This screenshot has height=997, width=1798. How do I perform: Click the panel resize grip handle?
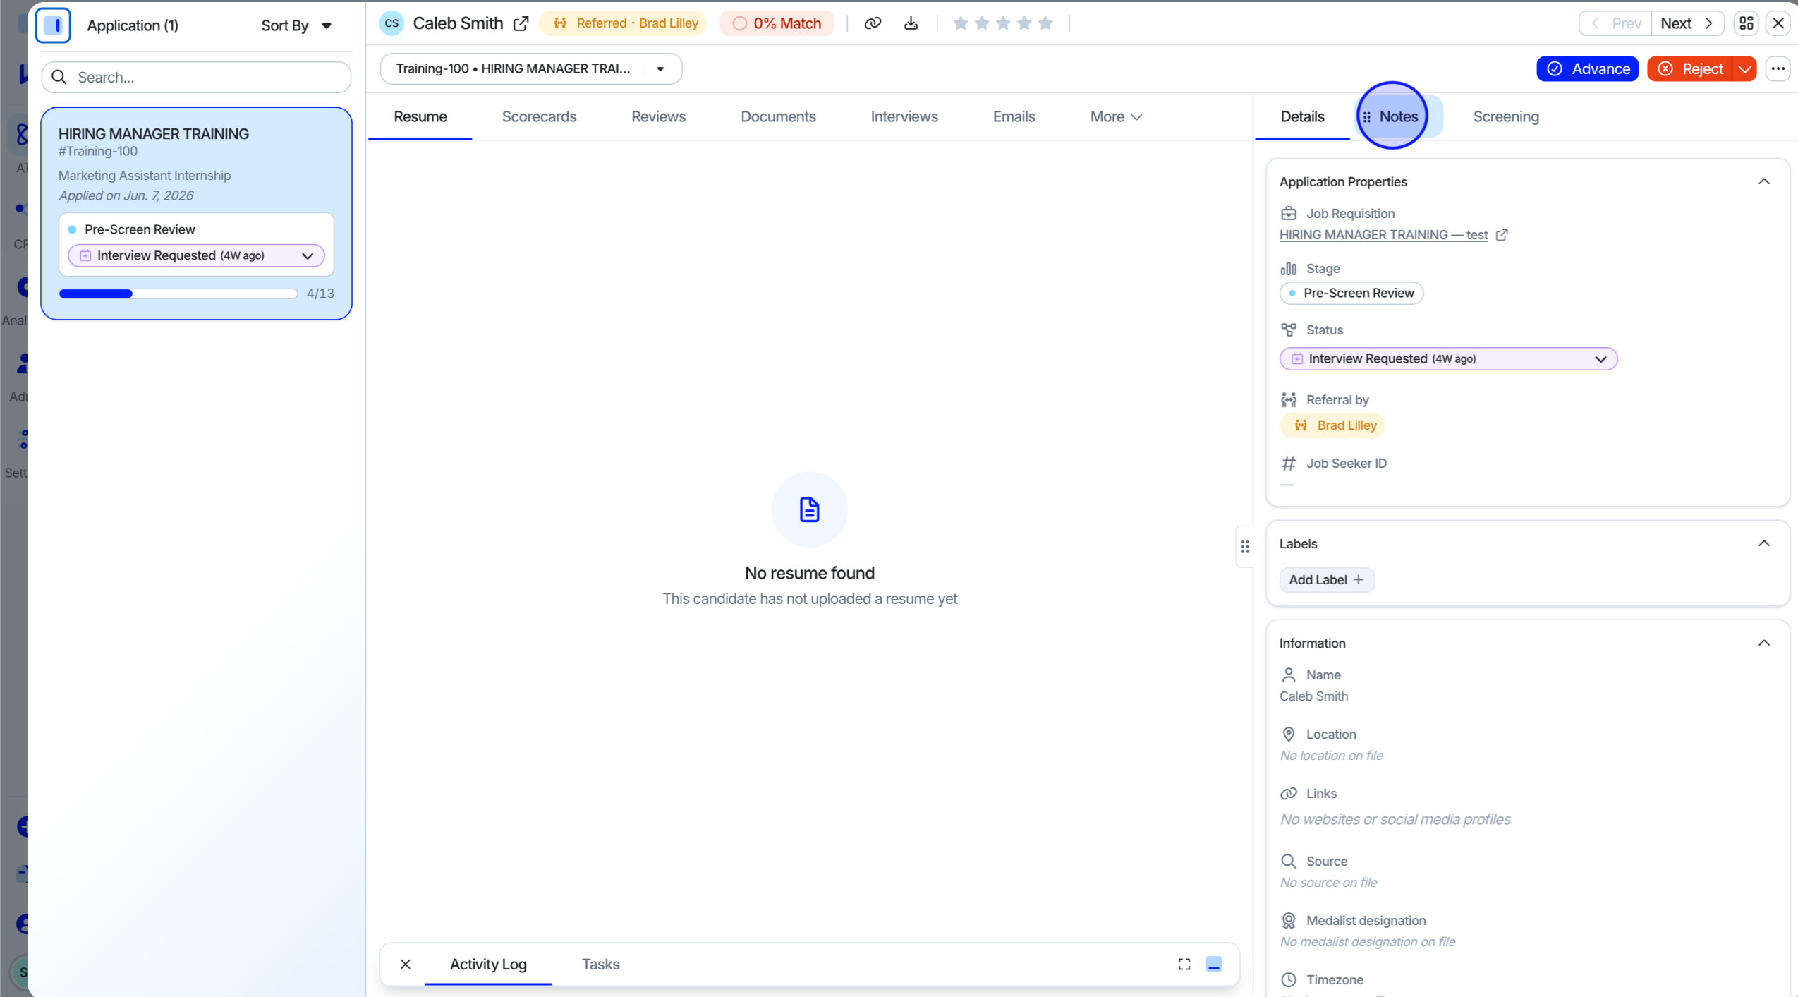(1245, 546)
